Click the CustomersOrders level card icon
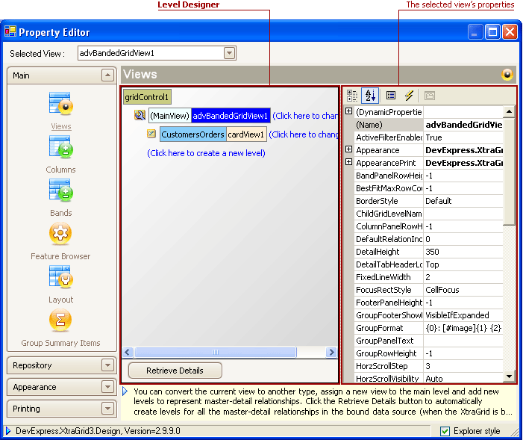 point(151,134)
